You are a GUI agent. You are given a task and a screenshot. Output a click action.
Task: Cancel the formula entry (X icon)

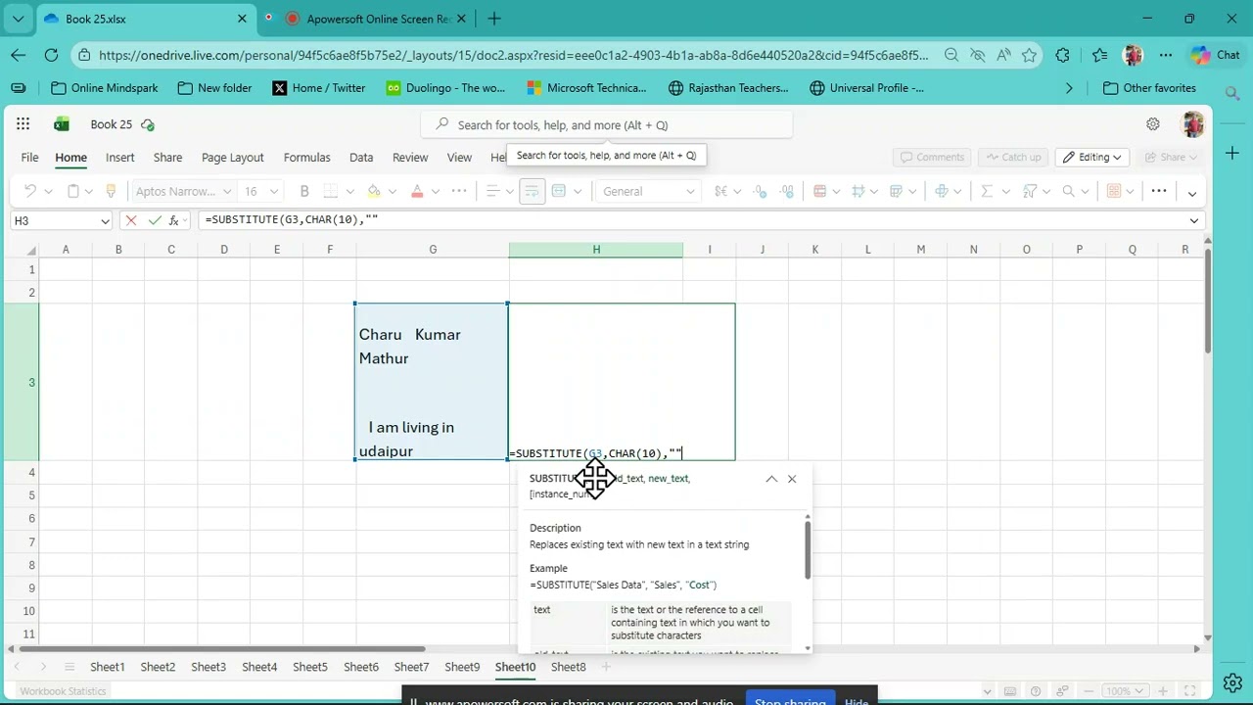coord(130,220)
